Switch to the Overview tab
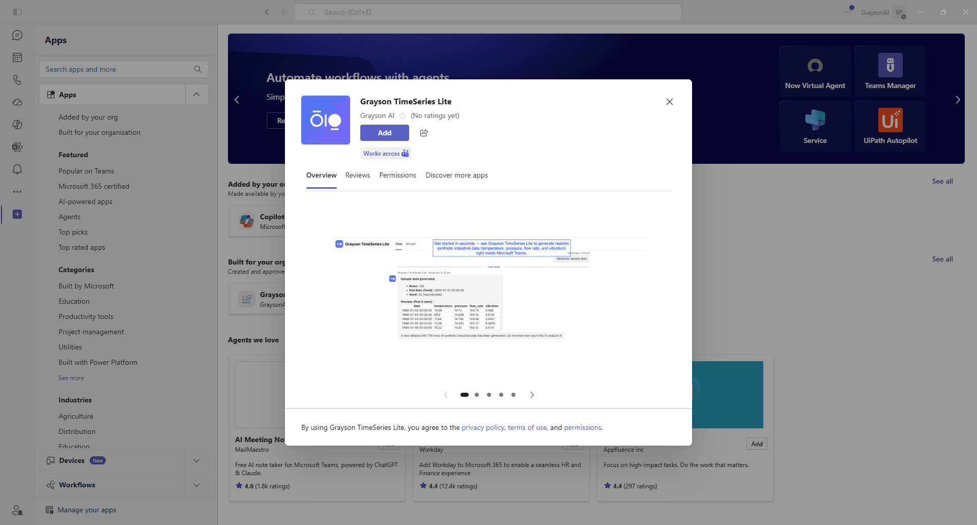Viewport: 977px width, 525px height. click(321, 175)
